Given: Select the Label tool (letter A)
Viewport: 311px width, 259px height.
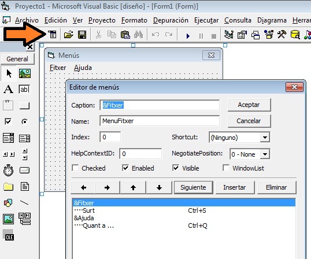Looking at the screenshot, I should coord(8,89).
